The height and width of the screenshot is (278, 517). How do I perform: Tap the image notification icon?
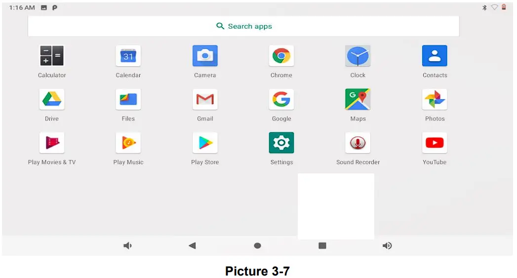point(44,7)
